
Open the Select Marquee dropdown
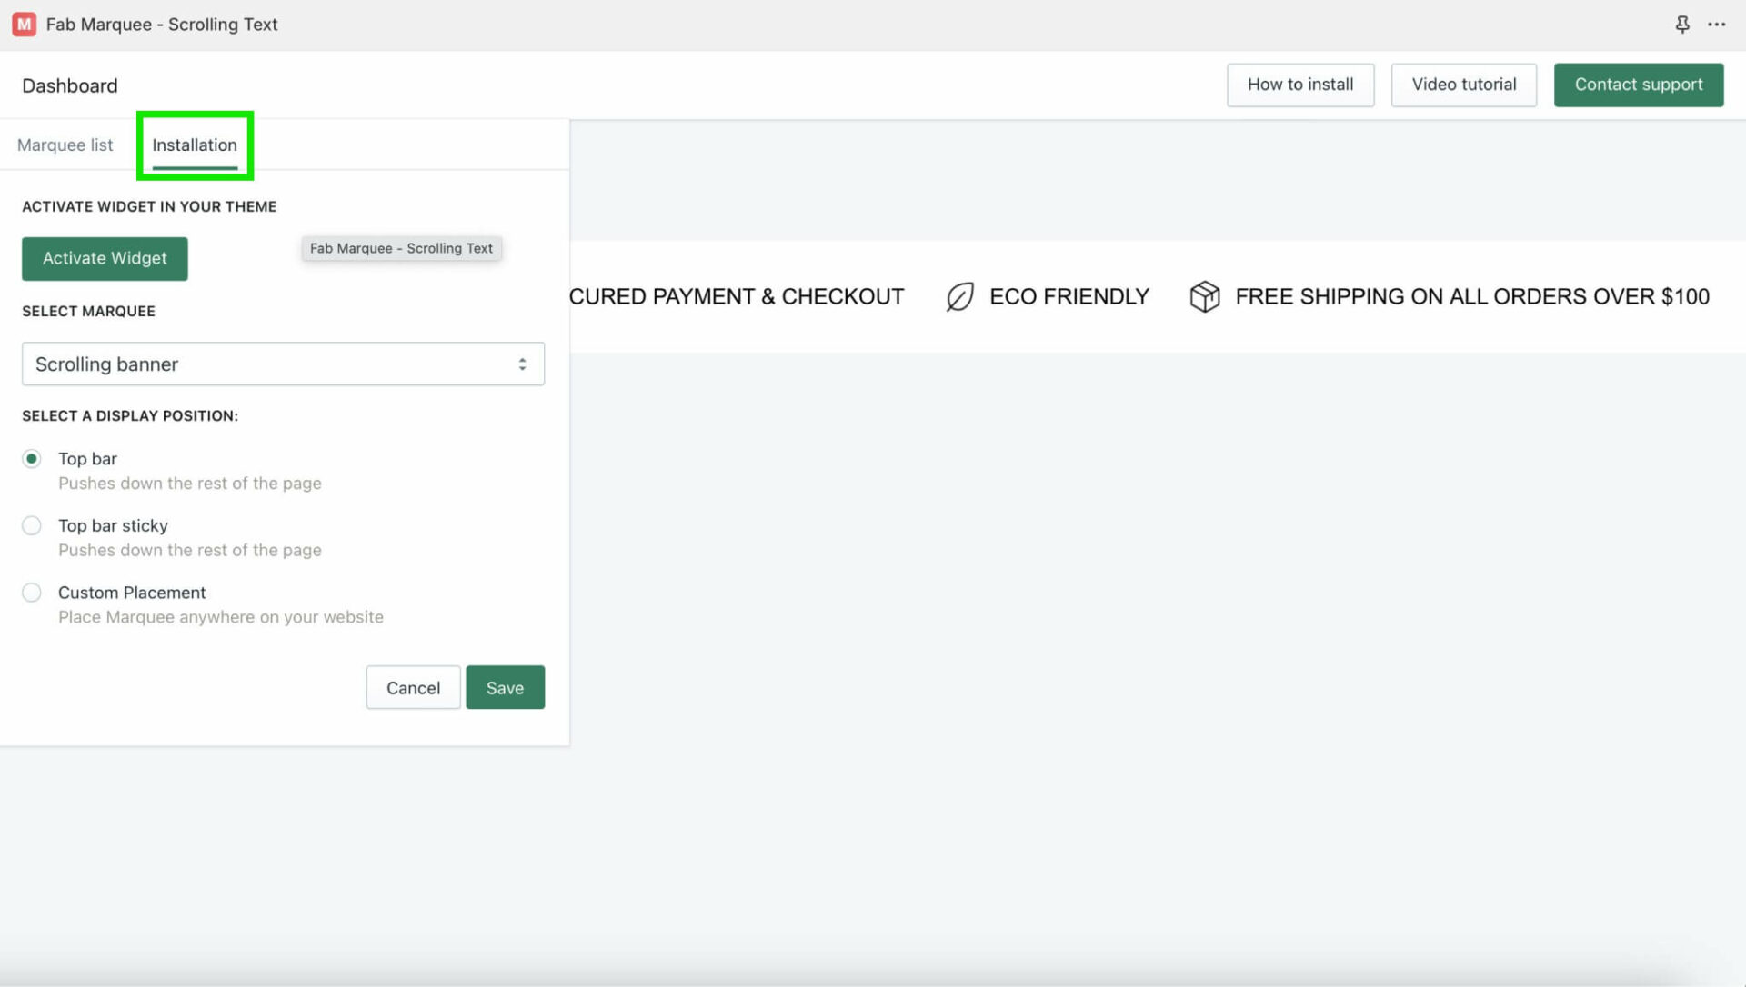283,364
